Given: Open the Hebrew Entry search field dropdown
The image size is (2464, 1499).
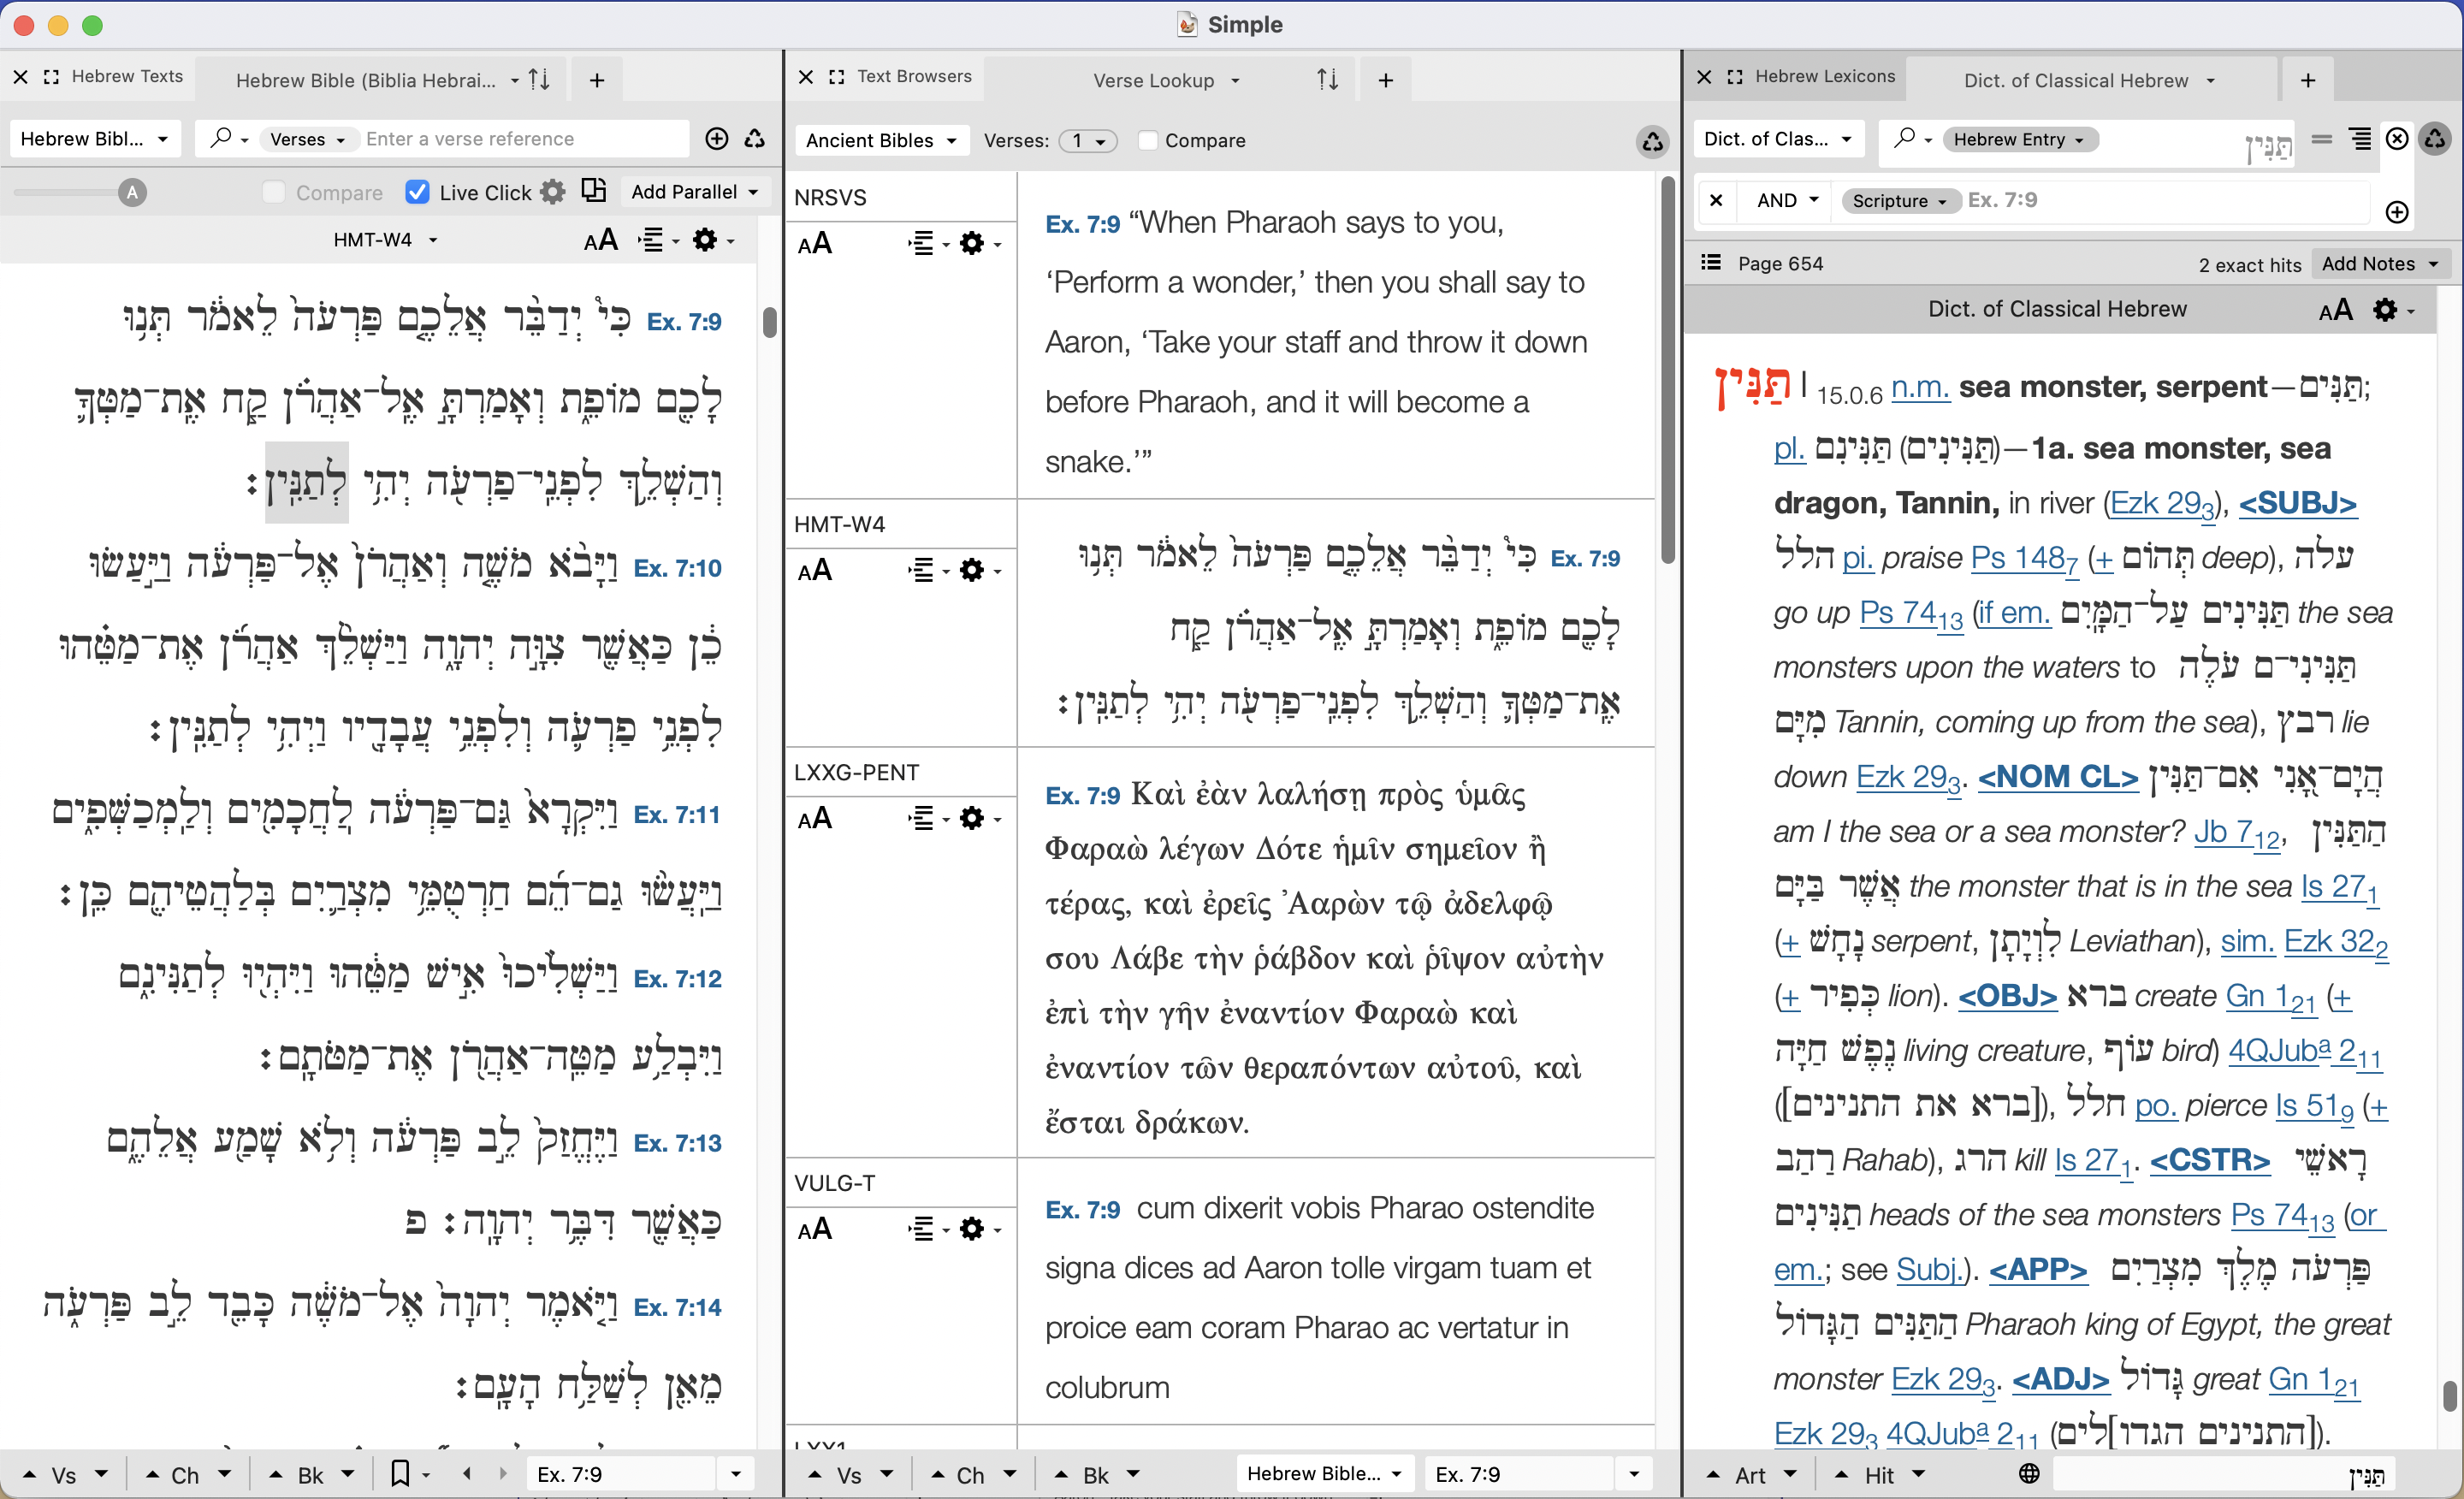Looking at the screenshot, I should pyautogui.click(x=2019, y=140).
